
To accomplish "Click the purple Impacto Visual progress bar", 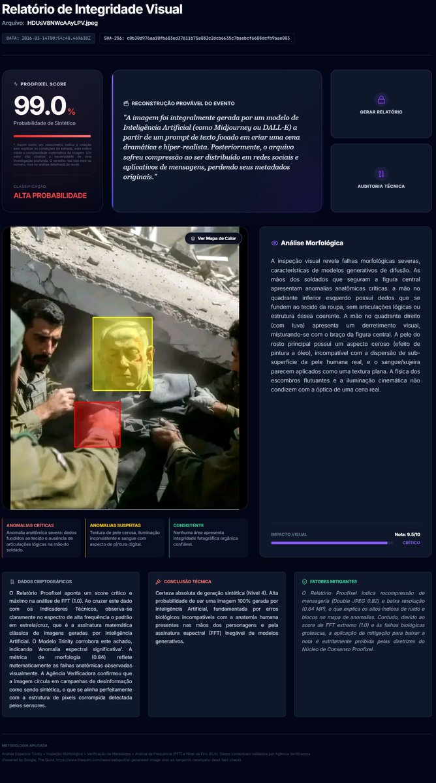I will (x=332, y=543).
